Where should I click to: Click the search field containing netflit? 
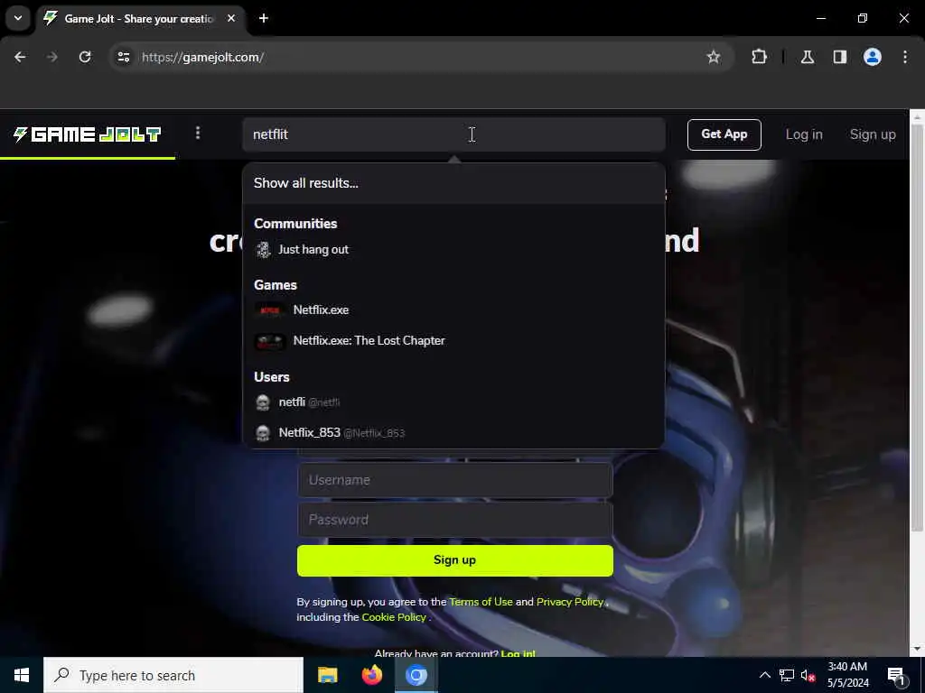(453, 134)
